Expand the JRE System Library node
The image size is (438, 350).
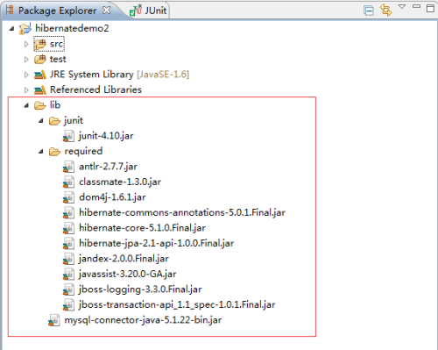point(26,75)
